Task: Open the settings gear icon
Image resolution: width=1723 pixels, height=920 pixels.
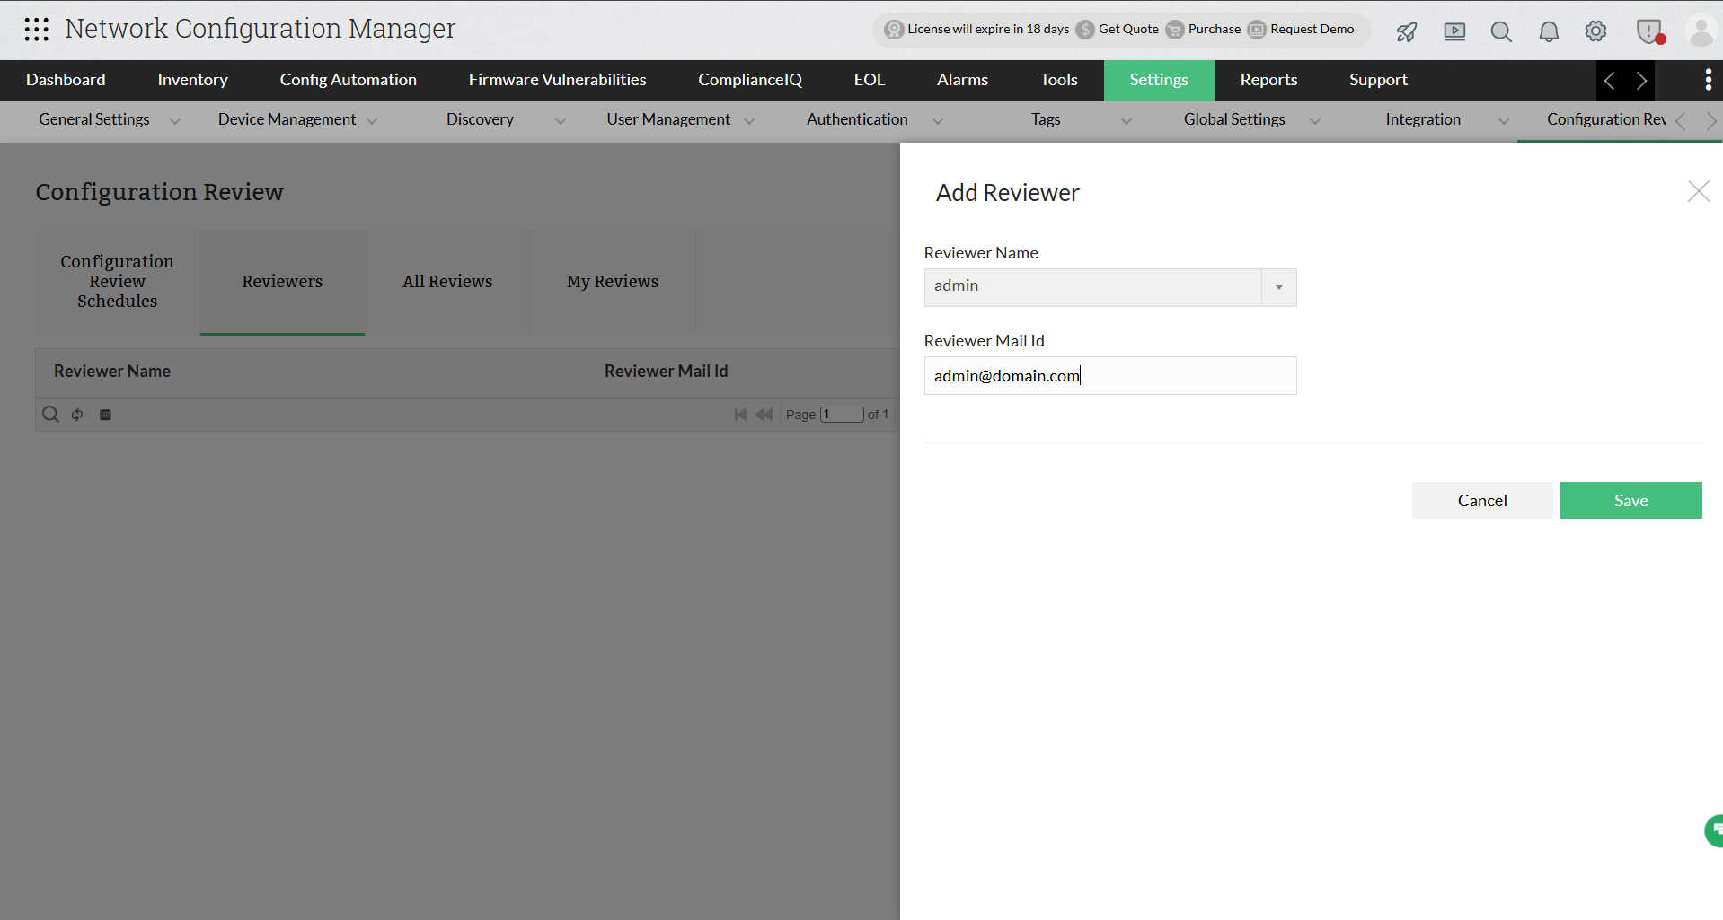Action: [x=1595, y=31]
